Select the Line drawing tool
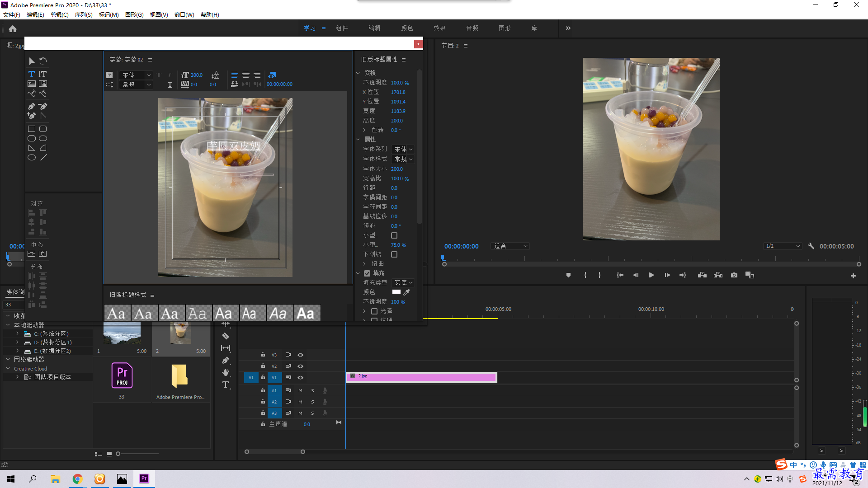The width and height of the screenshot is (868, 488). coord(43,158)
